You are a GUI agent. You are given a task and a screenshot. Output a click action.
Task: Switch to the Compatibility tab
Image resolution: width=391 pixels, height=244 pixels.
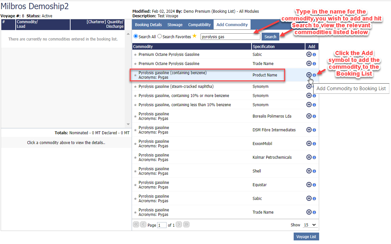click(199, 25)
